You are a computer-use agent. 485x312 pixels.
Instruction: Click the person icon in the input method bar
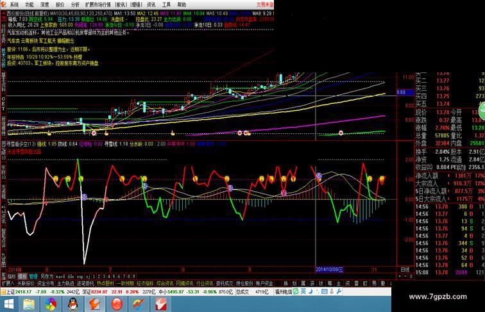coord(332,291)
